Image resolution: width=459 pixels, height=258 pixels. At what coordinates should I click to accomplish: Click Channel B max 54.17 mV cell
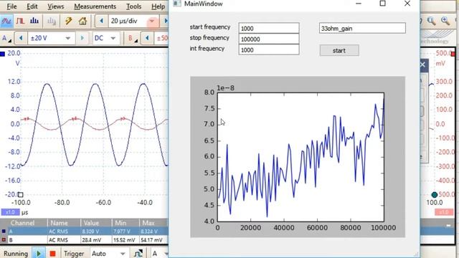point(153,240)
